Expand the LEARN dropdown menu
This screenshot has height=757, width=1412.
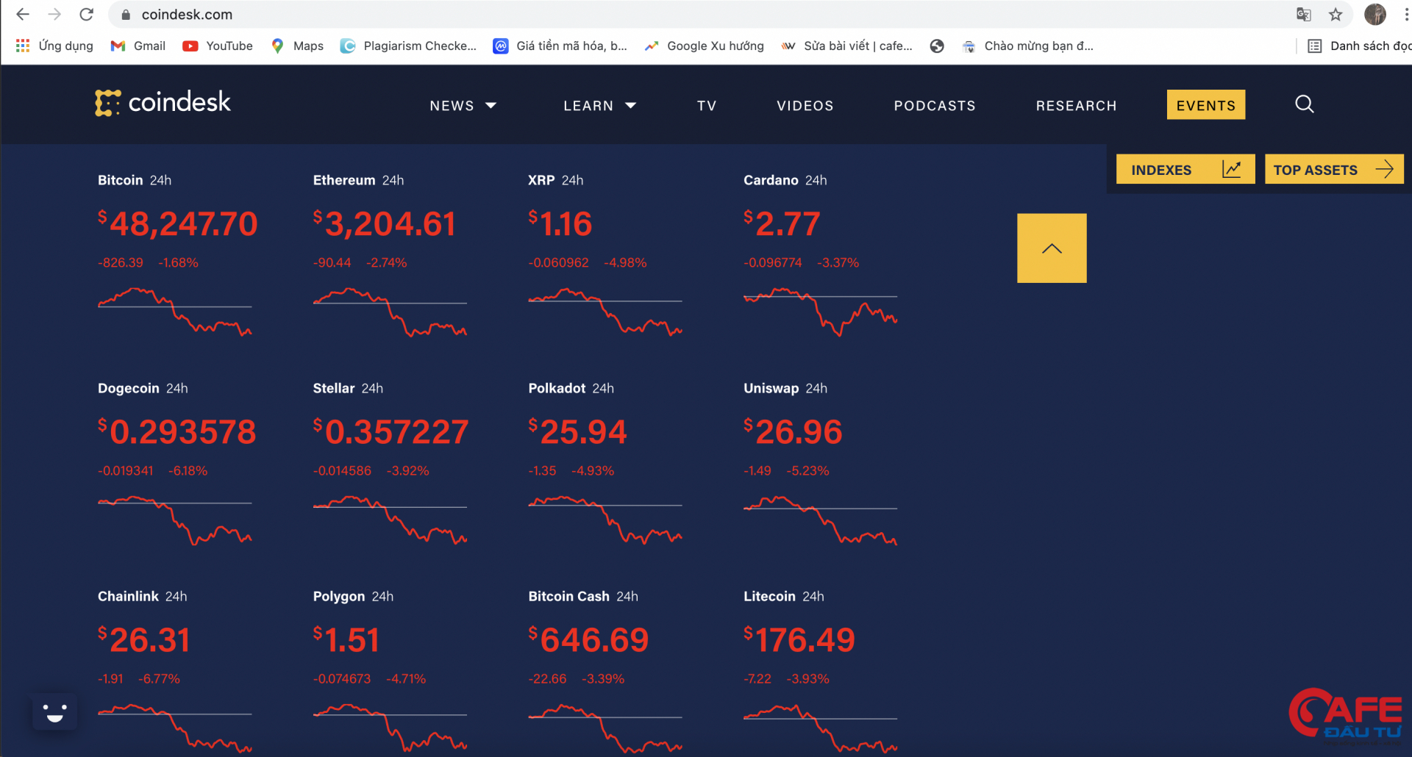[x=600, y=106]
